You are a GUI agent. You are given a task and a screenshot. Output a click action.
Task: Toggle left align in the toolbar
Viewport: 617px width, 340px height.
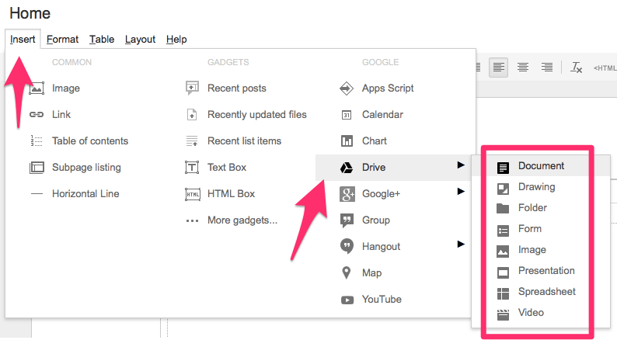pyautogui.click(x=499, y=68)
